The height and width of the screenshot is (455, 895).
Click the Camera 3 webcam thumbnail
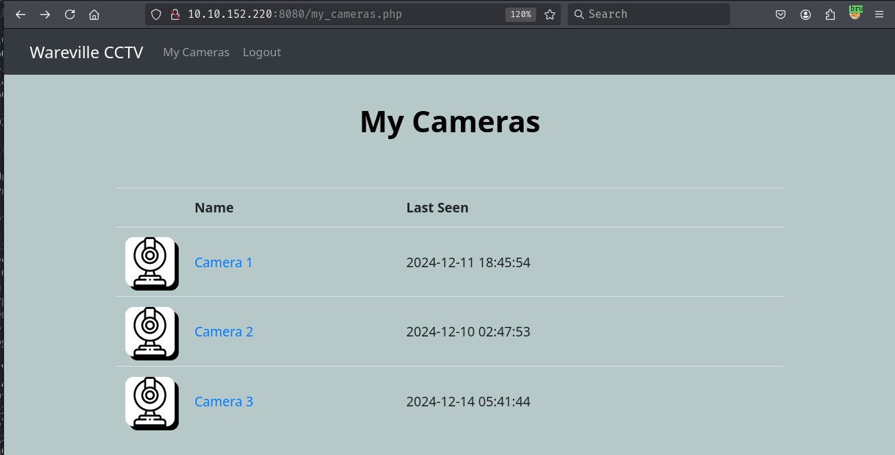[x=151, y=402]
